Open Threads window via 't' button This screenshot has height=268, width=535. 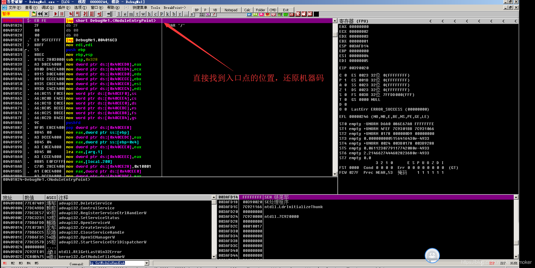coord(137,14)
